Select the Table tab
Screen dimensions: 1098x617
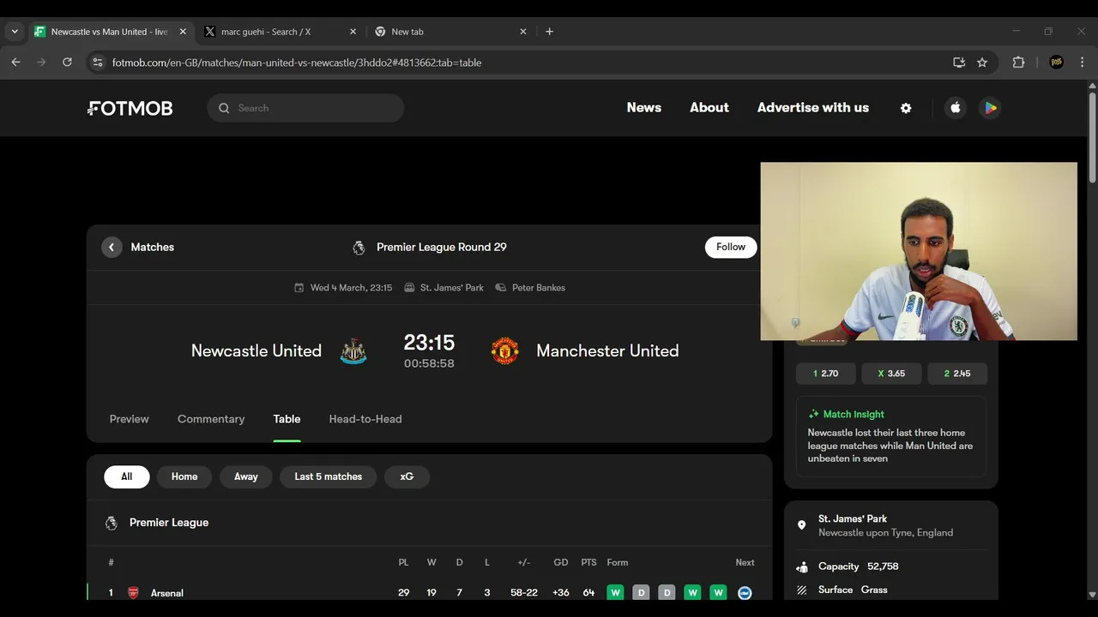[x=287, y=419]
